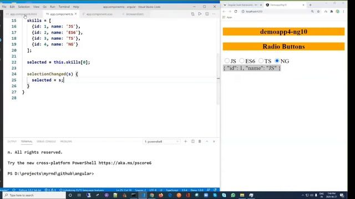Open the Help menu in VS Code
Image resolution: width=355 pixels, height=199 pixels.
[x=76, y=7]
